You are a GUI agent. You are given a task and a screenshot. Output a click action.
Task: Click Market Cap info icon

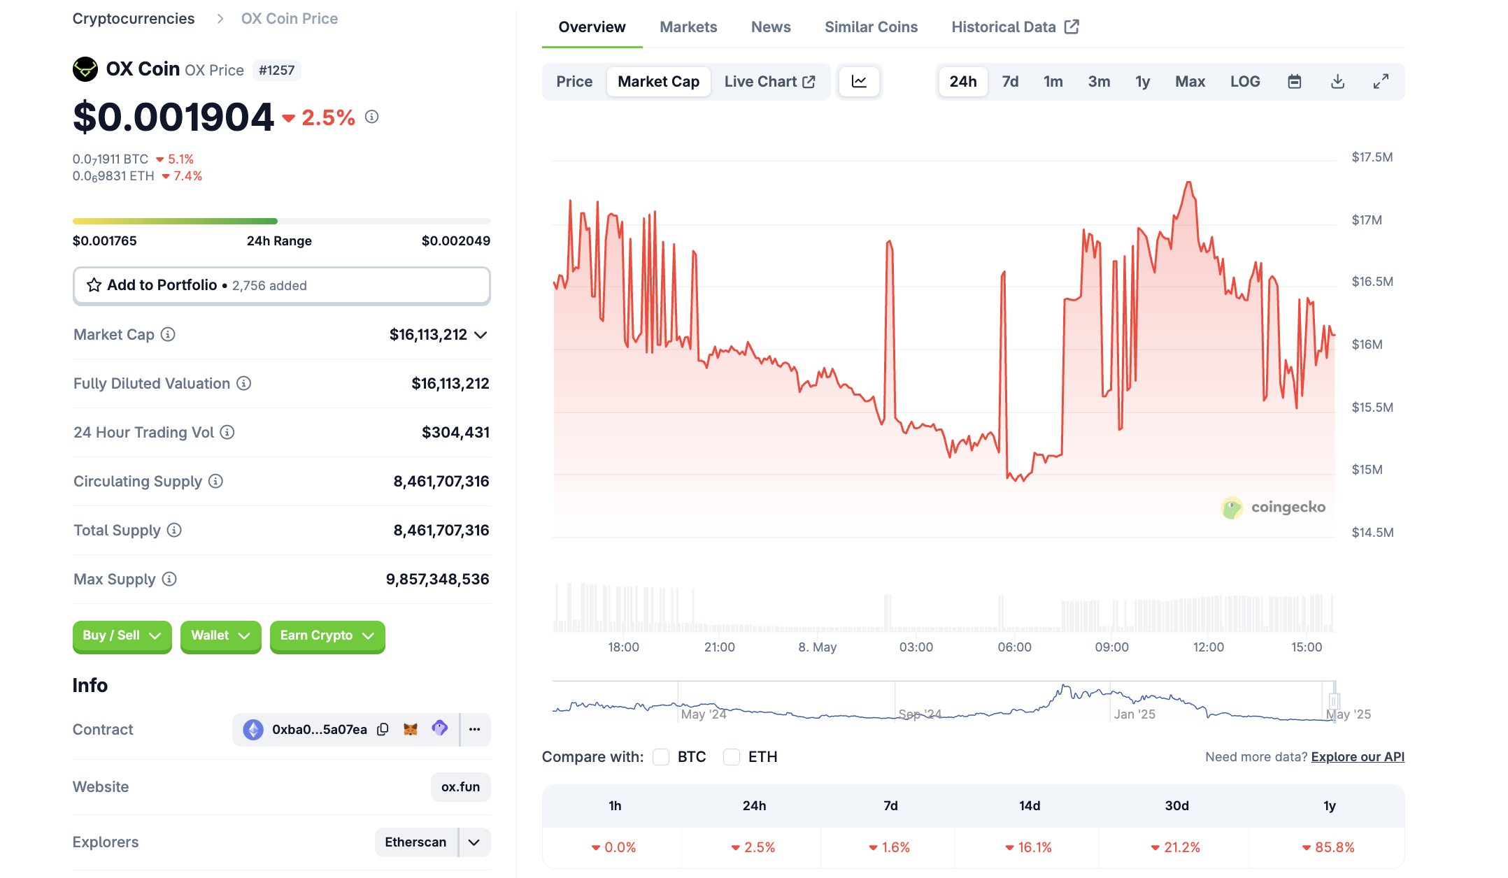[168, 334]
